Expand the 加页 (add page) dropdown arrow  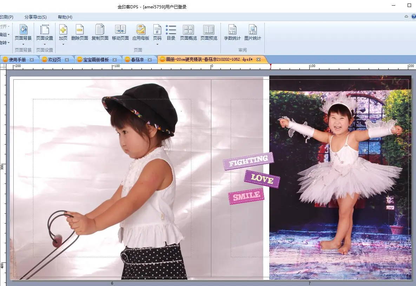click(63, 44)
